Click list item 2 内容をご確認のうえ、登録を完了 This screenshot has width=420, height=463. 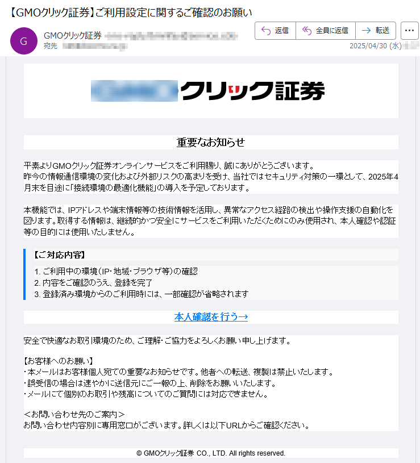click(x=93, y=283)
